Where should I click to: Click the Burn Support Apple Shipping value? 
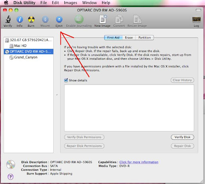[61, 174]
